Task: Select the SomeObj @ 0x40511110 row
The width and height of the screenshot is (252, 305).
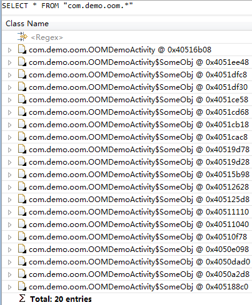Action: pos(127,212)
